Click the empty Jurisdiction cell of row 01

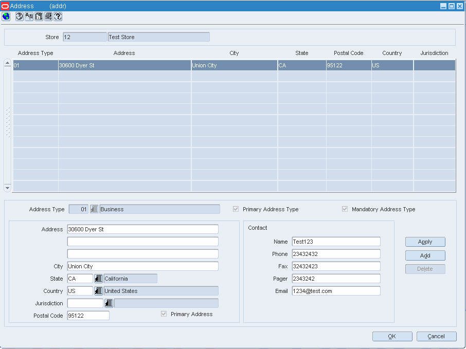[435, 65]
